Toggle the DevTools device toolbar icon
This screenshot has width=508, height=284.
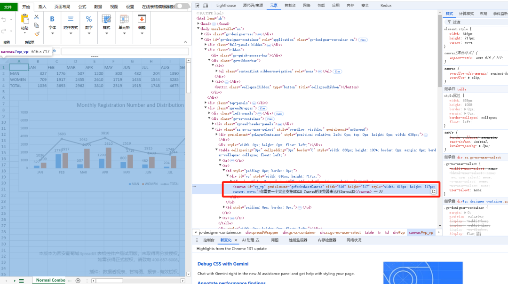click(206, 6)
